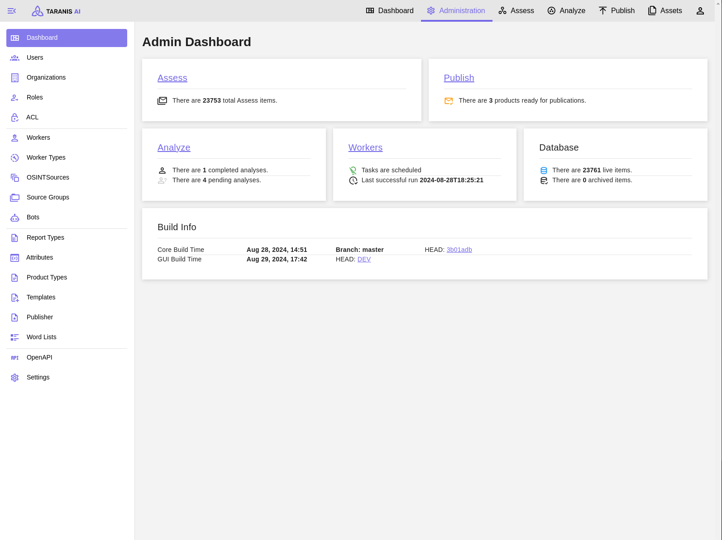Select Dashboard in the sidebar
This screenshot has width=722, height=540.
(67, 38)
